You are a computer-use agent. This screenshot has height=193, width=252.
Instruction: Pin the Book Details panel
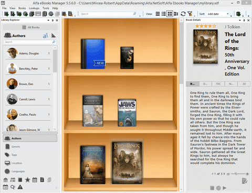244,20
